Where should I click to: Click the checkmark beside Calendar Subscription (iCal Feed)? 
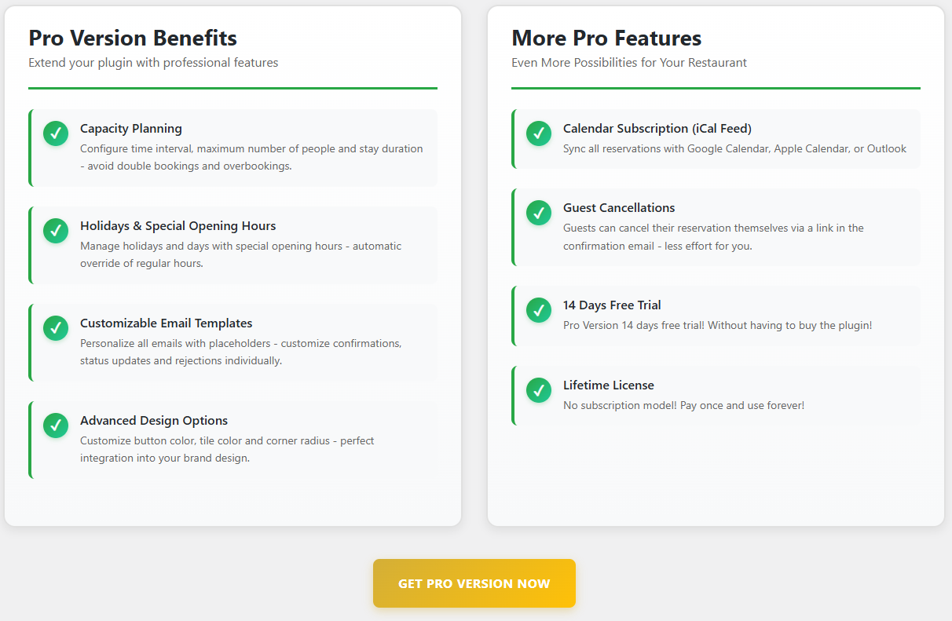[x=539, y=133]
